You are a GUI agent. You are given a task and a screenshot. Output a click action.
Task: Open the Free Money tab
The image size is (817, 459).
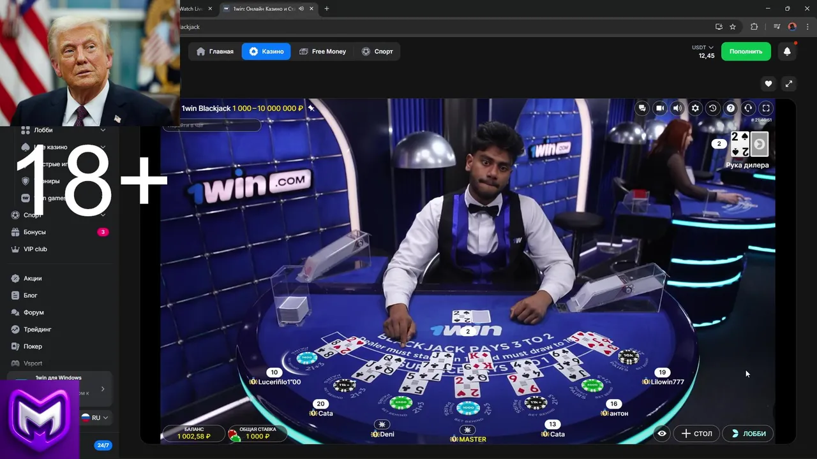coord(322,52)
